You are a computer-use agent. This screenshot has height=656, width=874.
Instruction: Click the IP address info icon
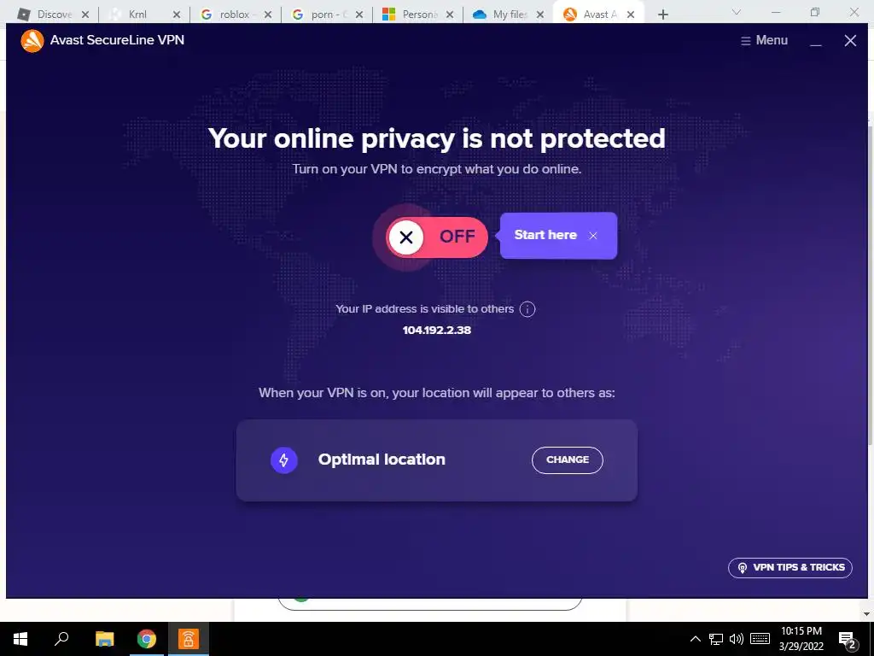pyautogui.click(x=527, y=309)
